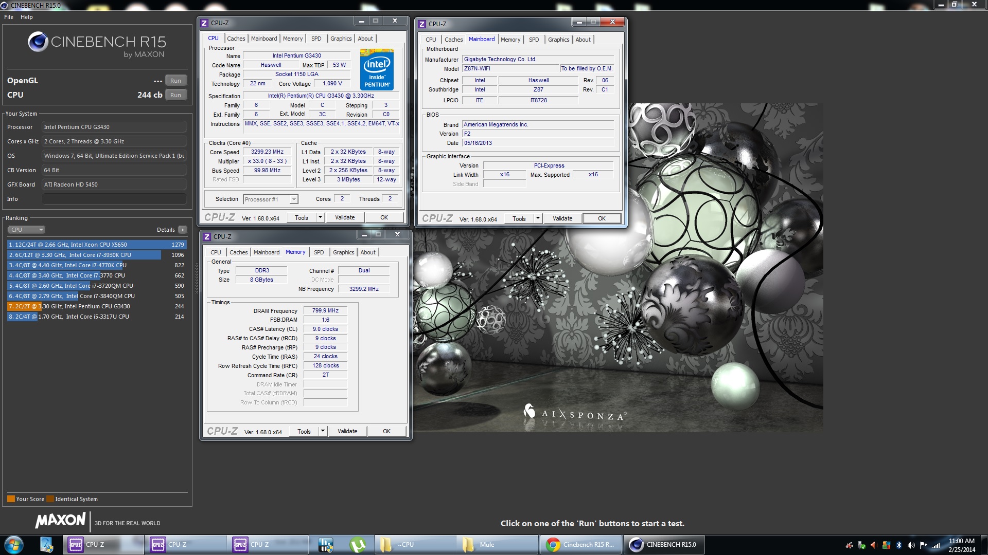Open the pinned computer icon beside the Start orb

46,545
